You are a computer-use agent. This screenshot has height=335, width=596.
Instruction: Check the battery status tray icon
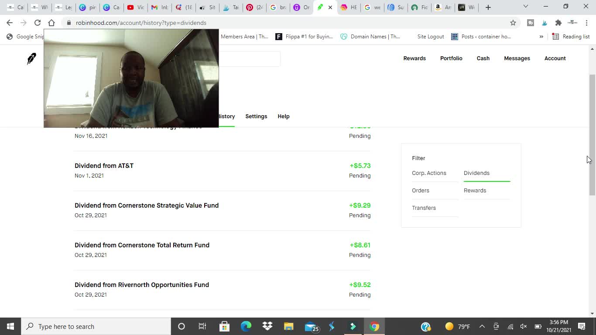[538, 326]
